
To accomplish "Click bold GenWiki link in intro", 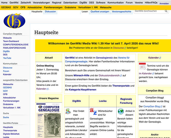I will click(x=70, y=58).
